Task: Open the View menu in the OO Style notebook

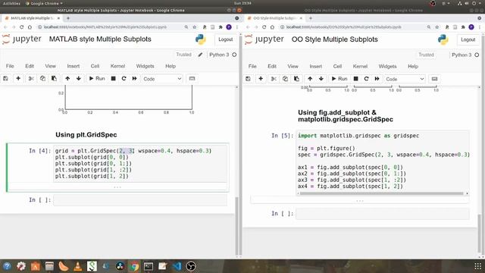Action: pos(293,67)
